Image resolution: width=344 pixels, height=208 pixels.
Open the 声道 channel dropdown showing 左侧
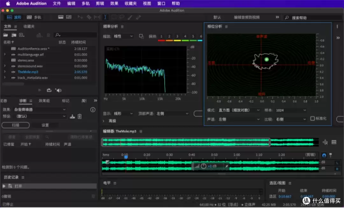click(239, 119)
